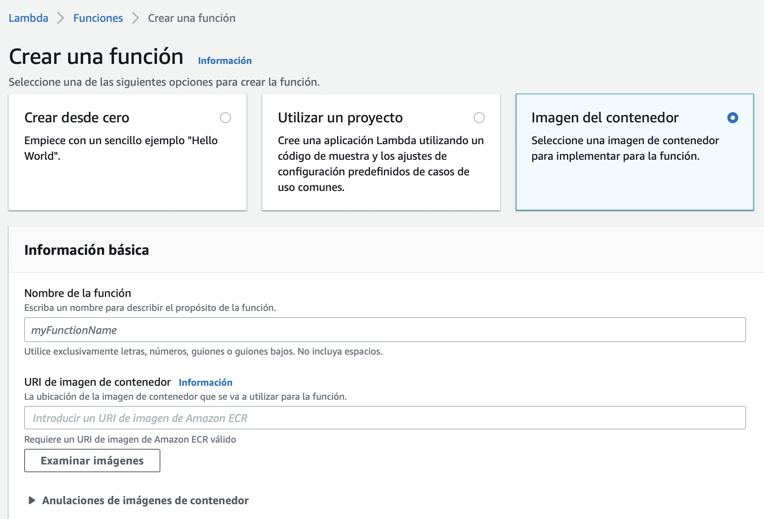The width and height of the screenshot is (764, 519).
Task: Select the Imagen del contenedor option card
Action: click(x=635, y=152)
